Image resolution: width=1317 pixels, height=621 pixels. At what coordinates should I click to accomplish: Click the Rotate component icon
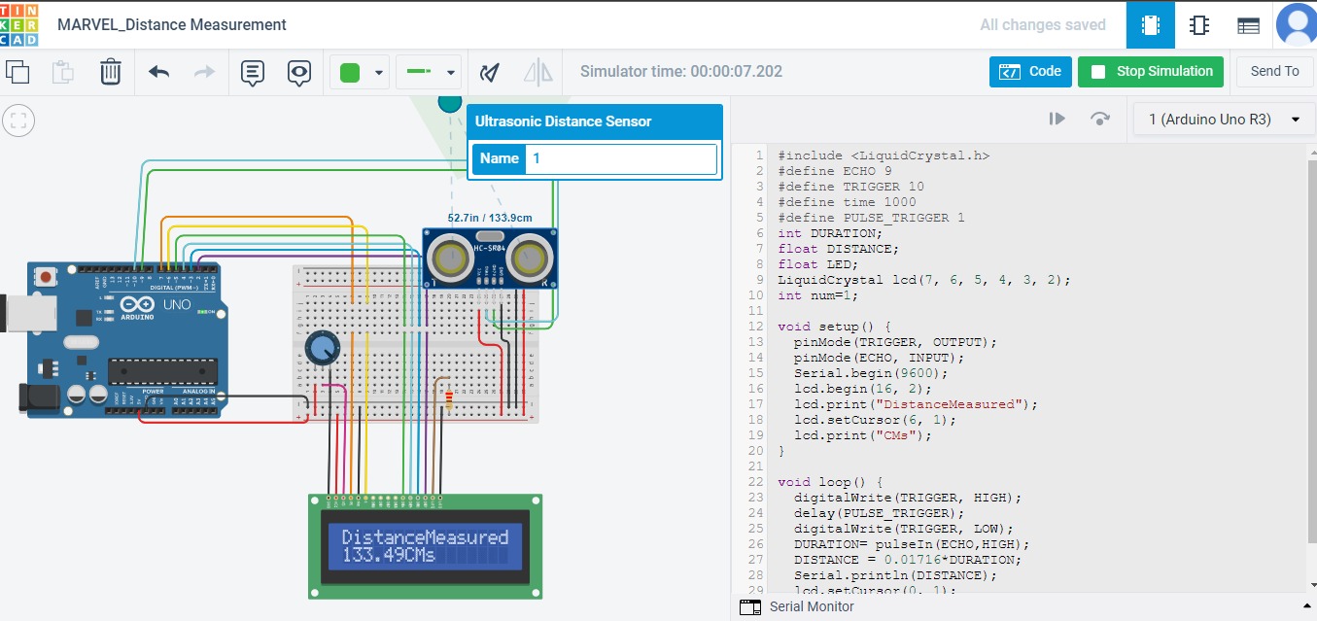point(491,72)
